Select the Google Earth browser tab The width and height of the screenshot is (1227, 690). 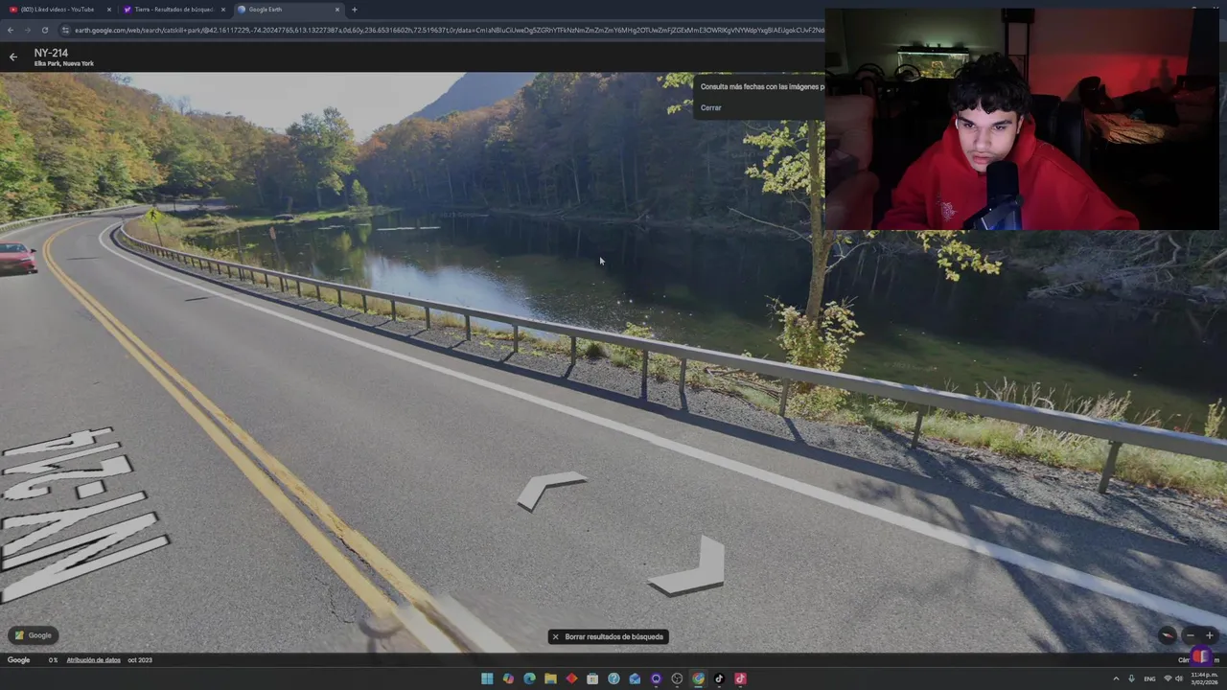click(283, 10)
